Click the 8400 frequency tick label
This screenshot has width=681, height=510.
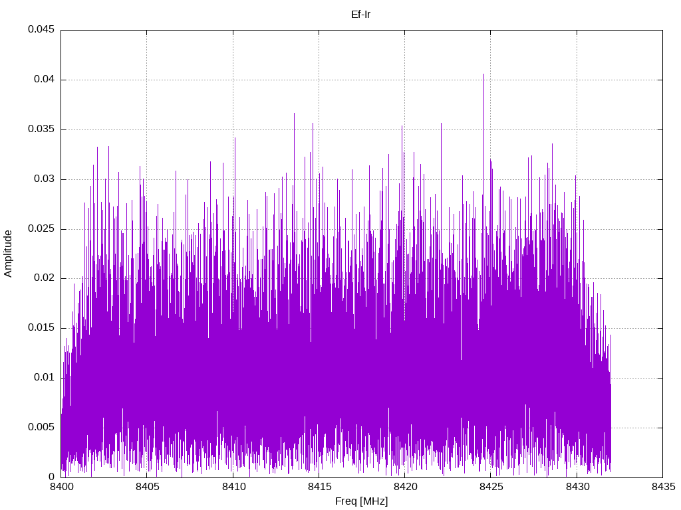[x=61, y=487]
